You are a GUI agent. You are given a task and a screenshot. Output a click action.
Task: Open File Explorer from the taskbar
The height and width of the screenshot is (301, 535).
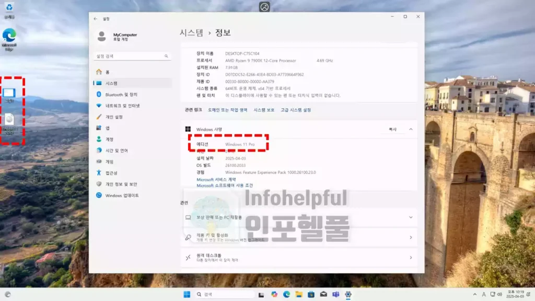[x=299, y=295]
